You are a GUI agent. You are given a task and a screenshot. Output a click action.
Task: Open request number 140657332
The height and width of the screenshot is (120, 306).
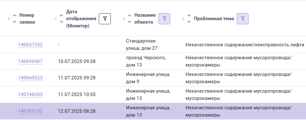click(x=30, y=45)
